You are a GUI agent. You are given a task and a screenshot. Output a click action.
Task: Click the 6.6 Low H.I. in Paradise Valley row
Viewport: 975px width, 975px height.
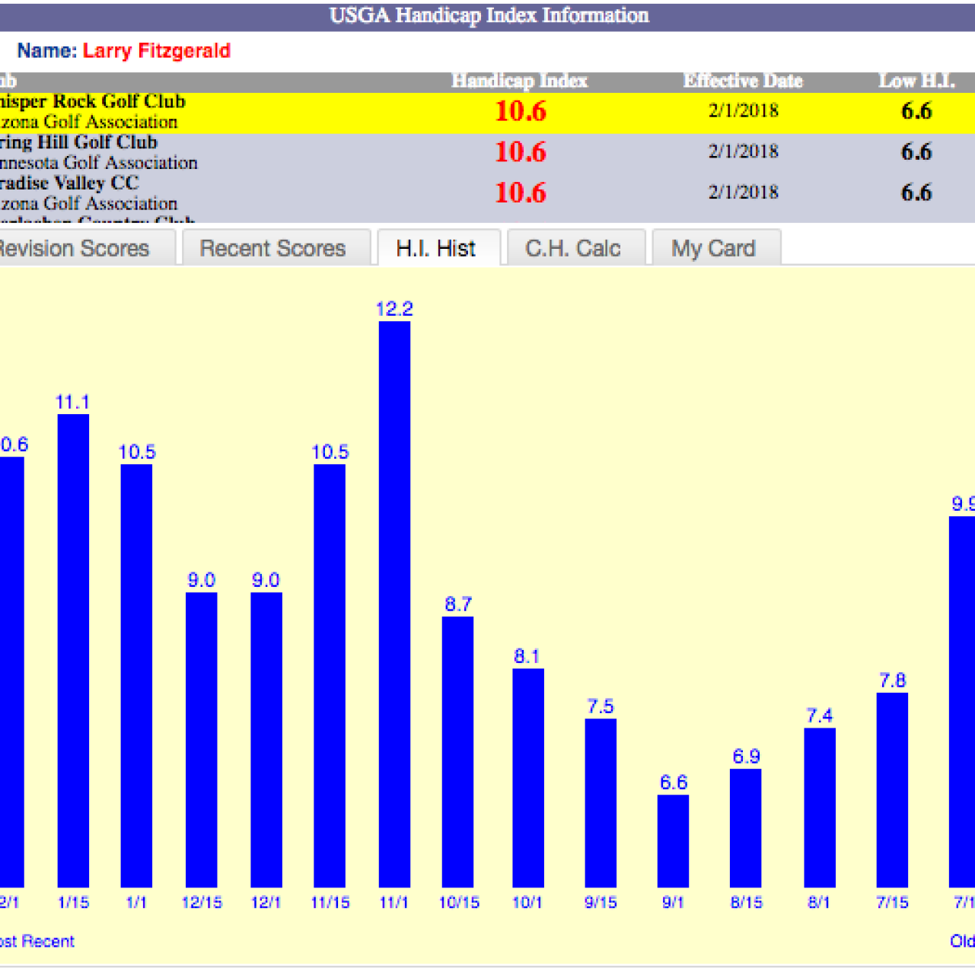point(916,193)
